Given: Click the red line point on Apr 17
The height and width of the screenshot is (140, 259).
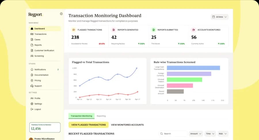Looking at the screenshot, I should (138, 92).
